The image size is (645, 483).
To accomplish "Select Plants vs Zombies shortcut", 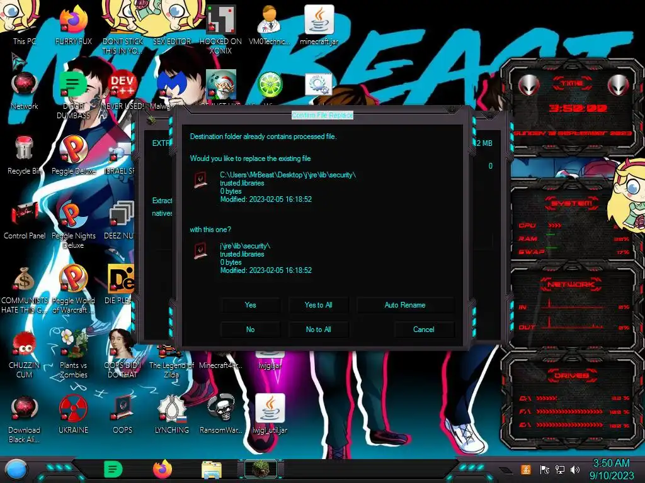I will [73, 354].
